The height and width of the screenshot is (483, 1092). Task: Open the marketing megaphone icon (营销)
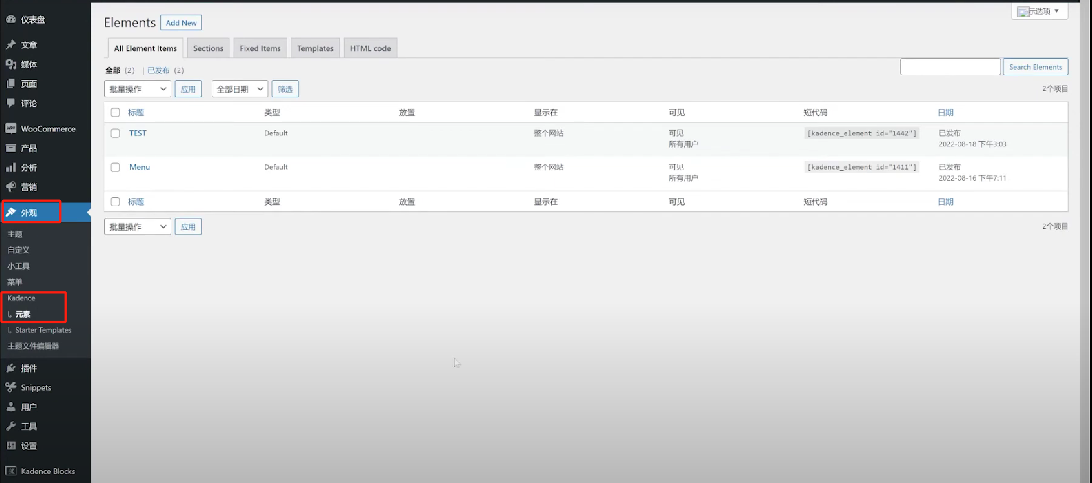(11, 187)
